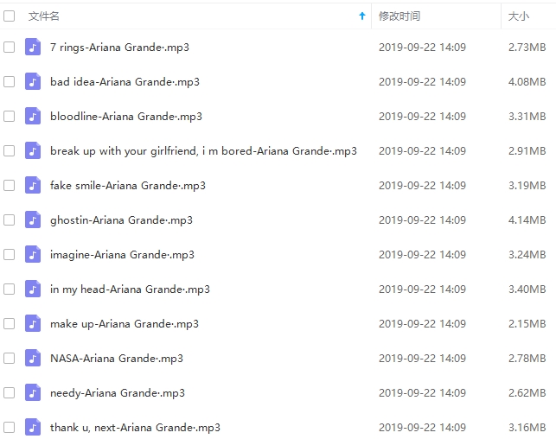The width and height of the screenshot is (556, 439).
Task: Click music icon for bloodline file
Action: (33, 116)
